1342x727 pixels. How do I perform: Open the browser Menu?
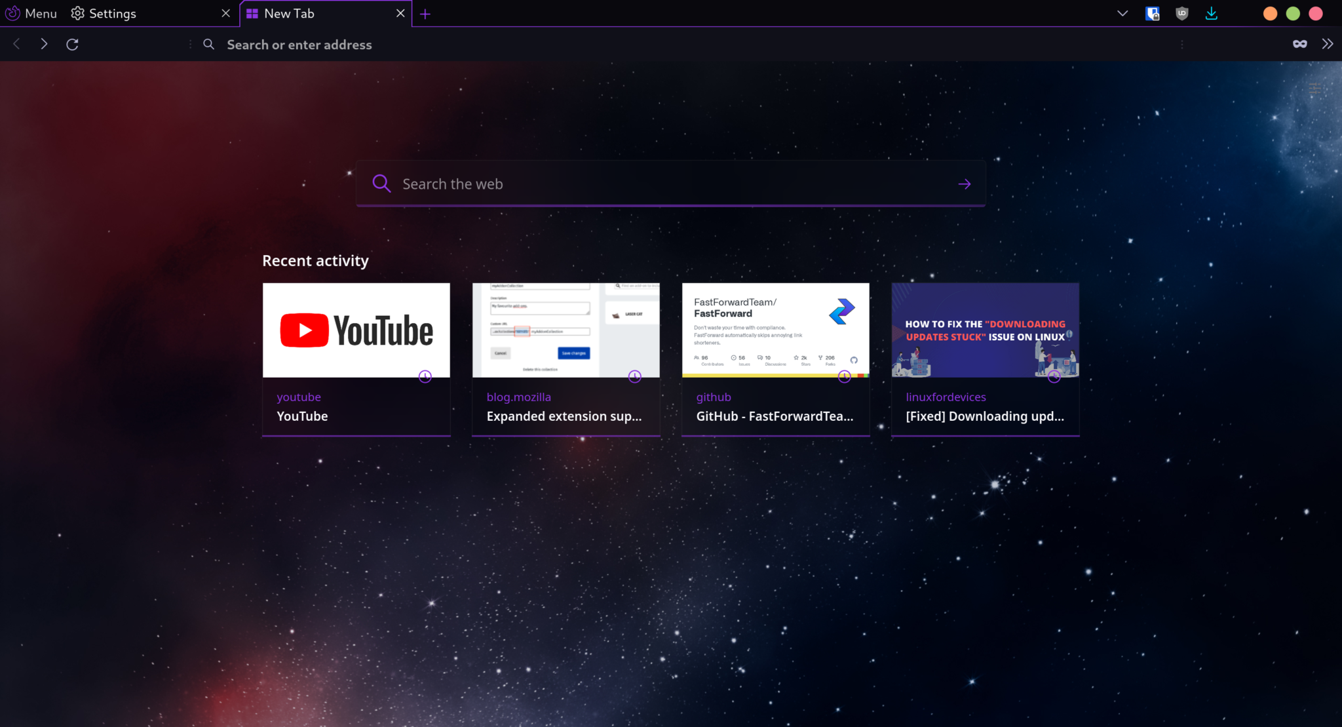pyautogui.click(x=31, y=13)
